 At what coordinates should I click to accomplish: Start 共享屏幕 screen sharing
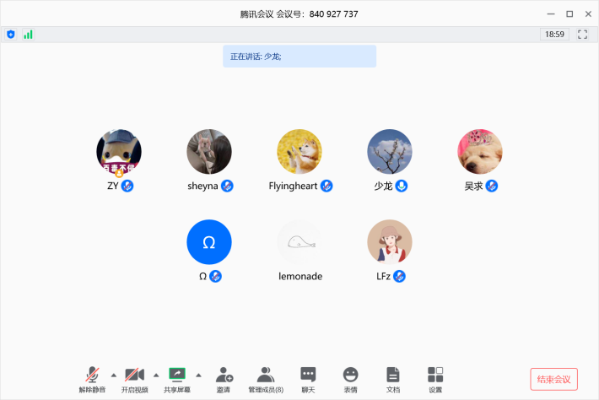[176, 377]
